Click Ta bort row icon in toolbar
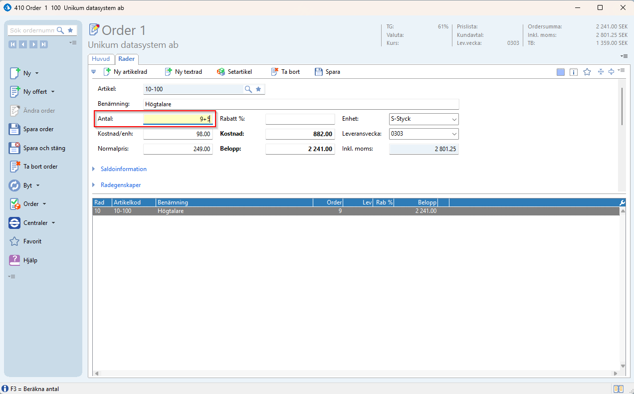Viewport: 634px width, 394px height. (x=274, y=72)
